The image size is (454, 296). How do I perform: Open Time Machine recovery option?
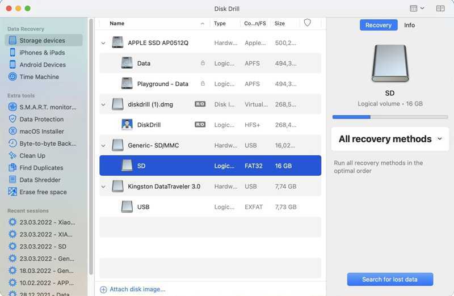[39, 77]
